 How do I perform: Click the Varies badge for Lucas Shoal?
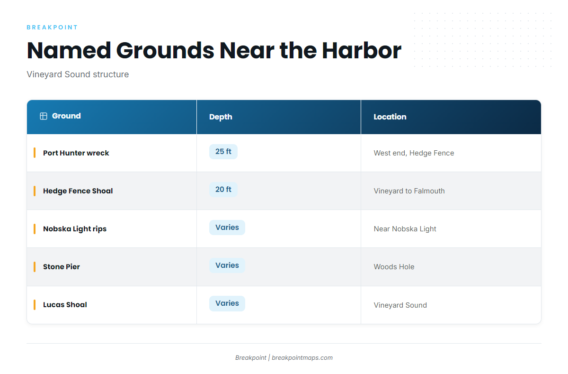(x=227, y=303)
